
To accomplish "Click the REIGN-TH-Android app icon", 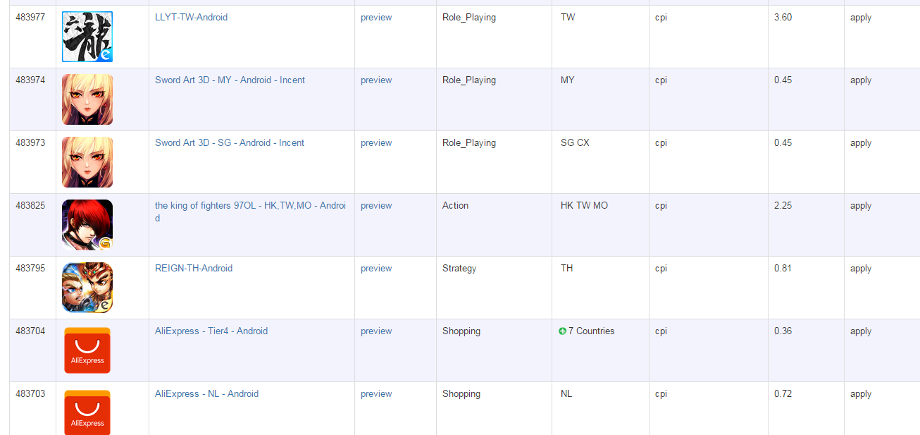I will (87, 288).
